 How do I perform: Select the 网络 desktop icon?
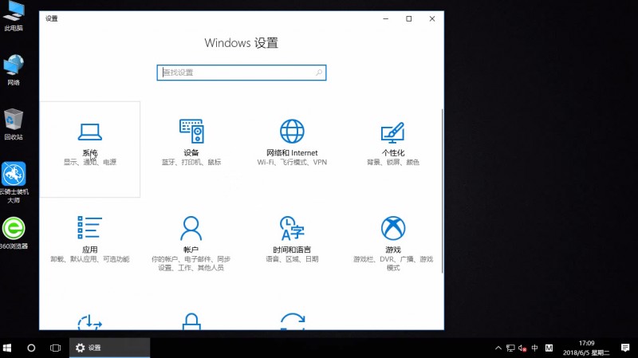click(14, 70)
